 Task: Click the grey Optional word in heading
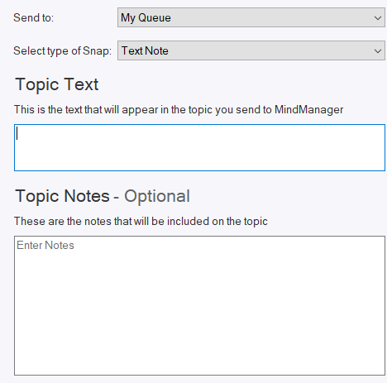[x=157, y=196]
